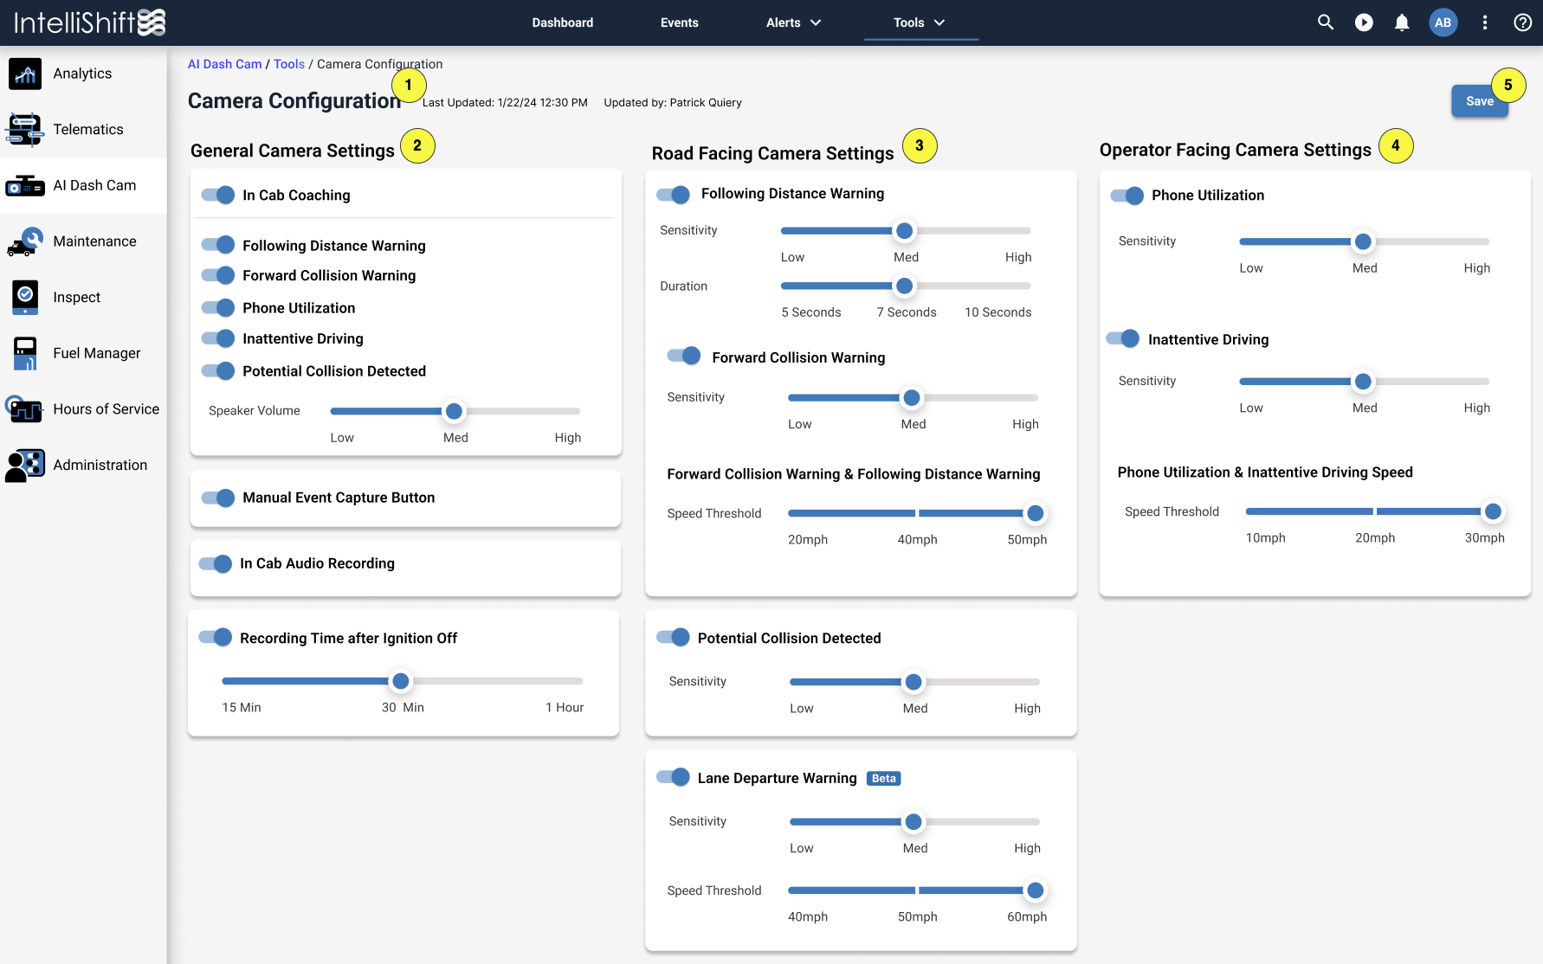Select the AI Dash Cam sidebar icon
The height and width of the screenshot is (964, 1543).
[x=25, y=186]
